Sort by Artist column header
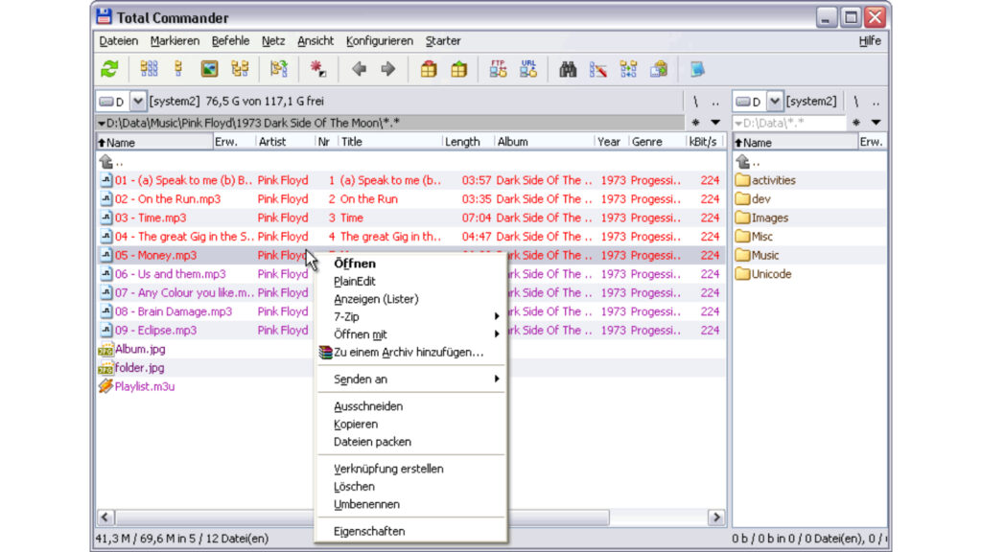982x552 pixels. click(286, 142)
